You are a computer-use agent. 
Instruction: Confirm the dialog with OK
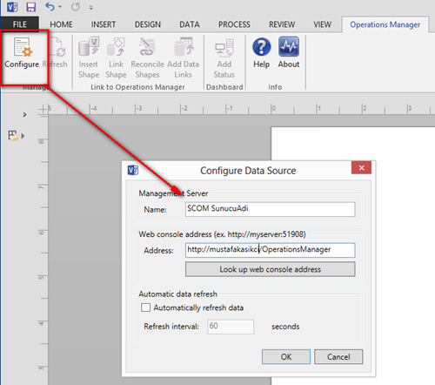286,356
